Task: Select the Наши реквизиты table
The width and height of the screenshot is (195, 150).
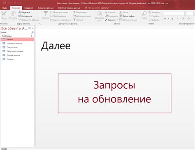Action: (17, 43)
